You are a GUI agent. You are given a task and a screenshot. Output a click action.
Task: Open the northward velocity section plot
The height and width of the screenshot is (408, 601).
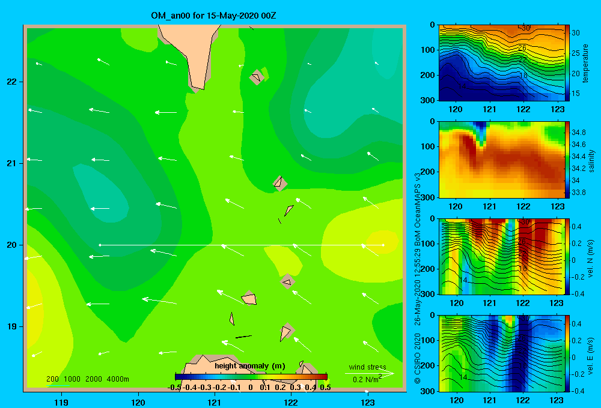[501, 256]
